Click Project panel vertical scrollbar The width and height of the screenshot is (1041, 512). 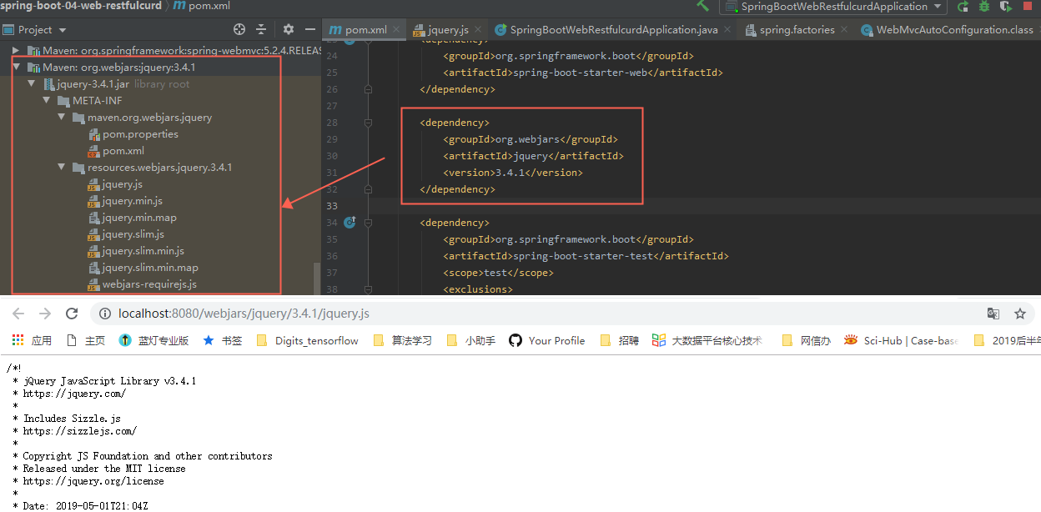[x=316, y=279]
